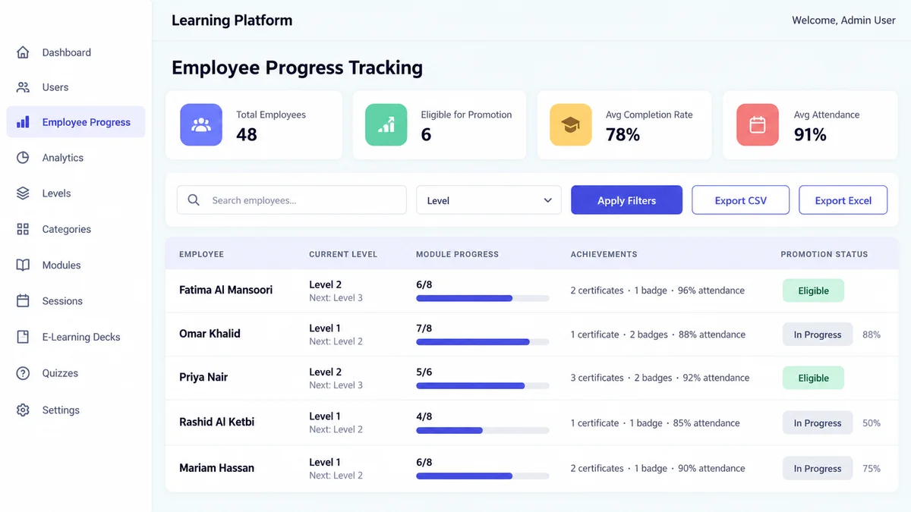Viewport: 911px width, 512px height.
Task: Click the Module Progress column header
Action: tap(457, 254)
